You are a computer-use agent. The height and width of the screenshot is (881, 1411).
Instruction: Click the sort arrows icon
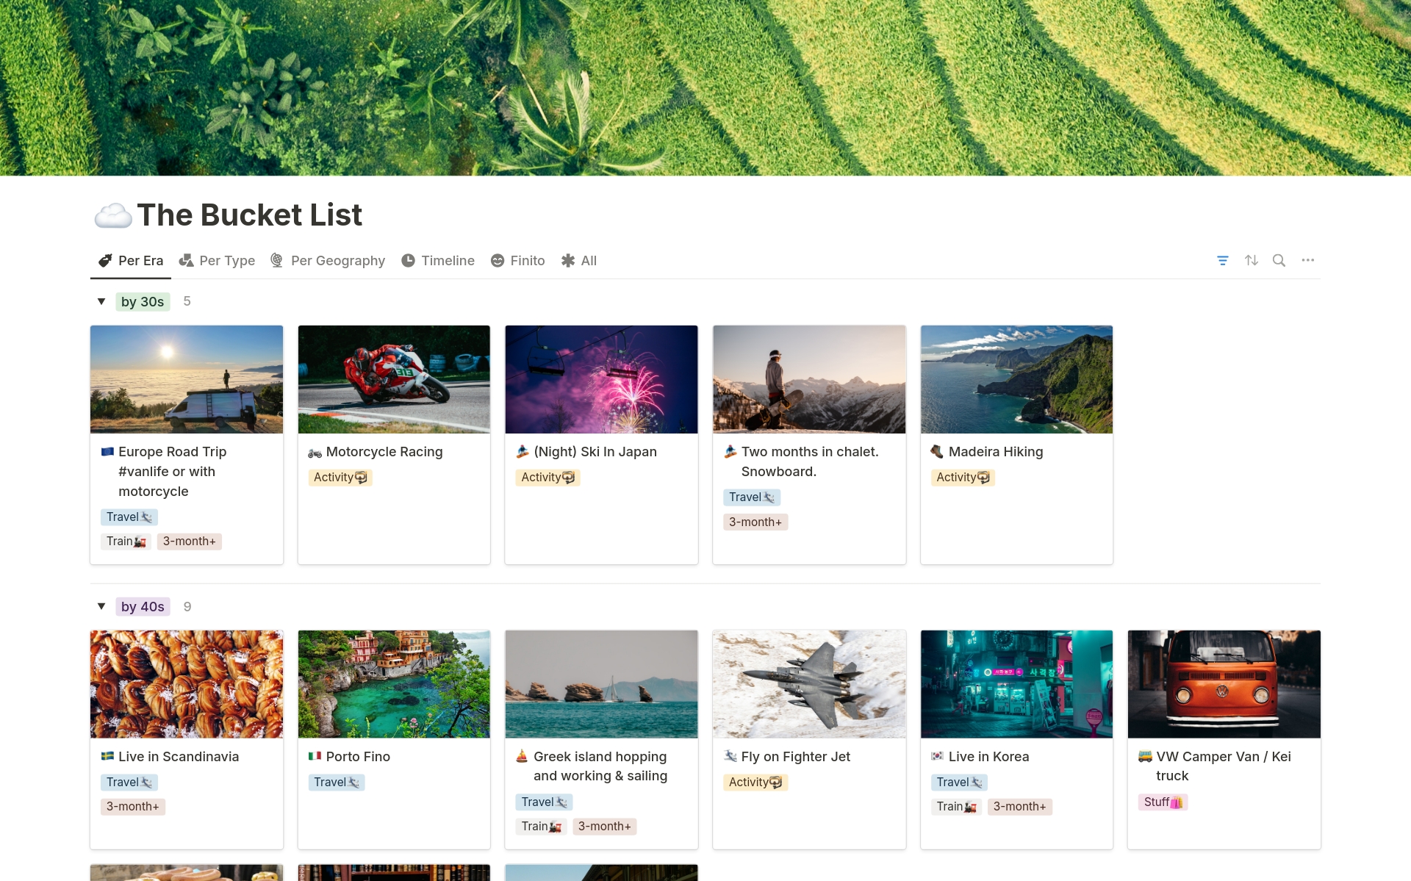[x=1252, y=260]
